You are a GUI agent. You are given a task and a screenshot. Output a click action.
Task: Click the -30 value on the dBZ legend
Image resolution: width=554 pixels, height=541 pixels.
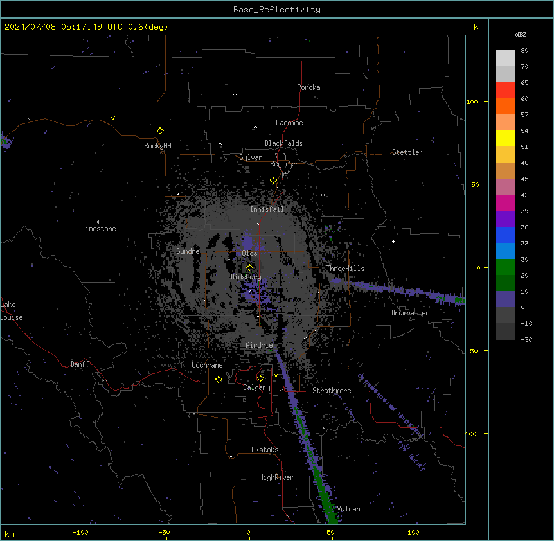click(526, 339)
